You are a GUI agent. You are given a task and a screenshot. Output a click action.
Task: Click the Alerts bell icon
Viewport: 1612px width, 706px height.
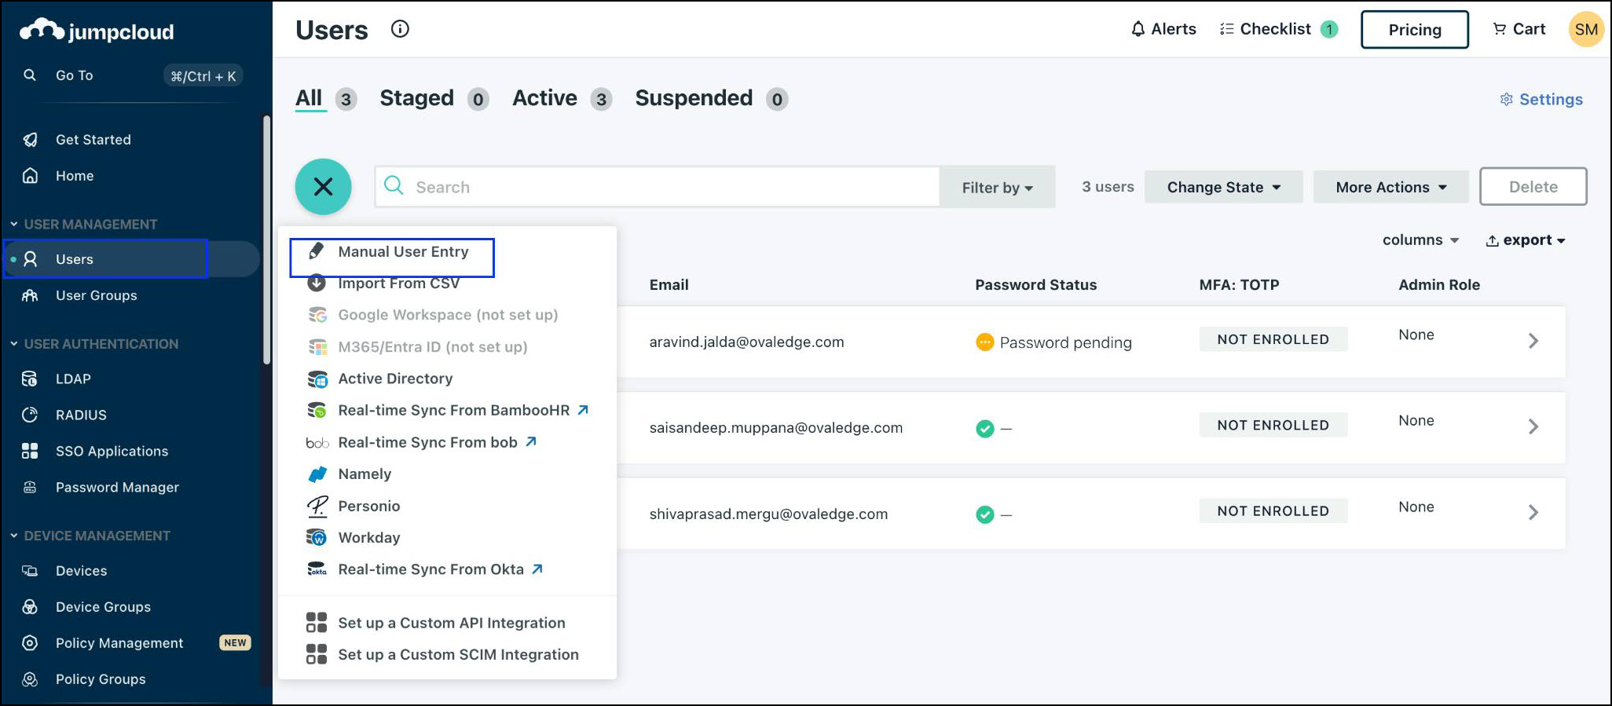1138,30
